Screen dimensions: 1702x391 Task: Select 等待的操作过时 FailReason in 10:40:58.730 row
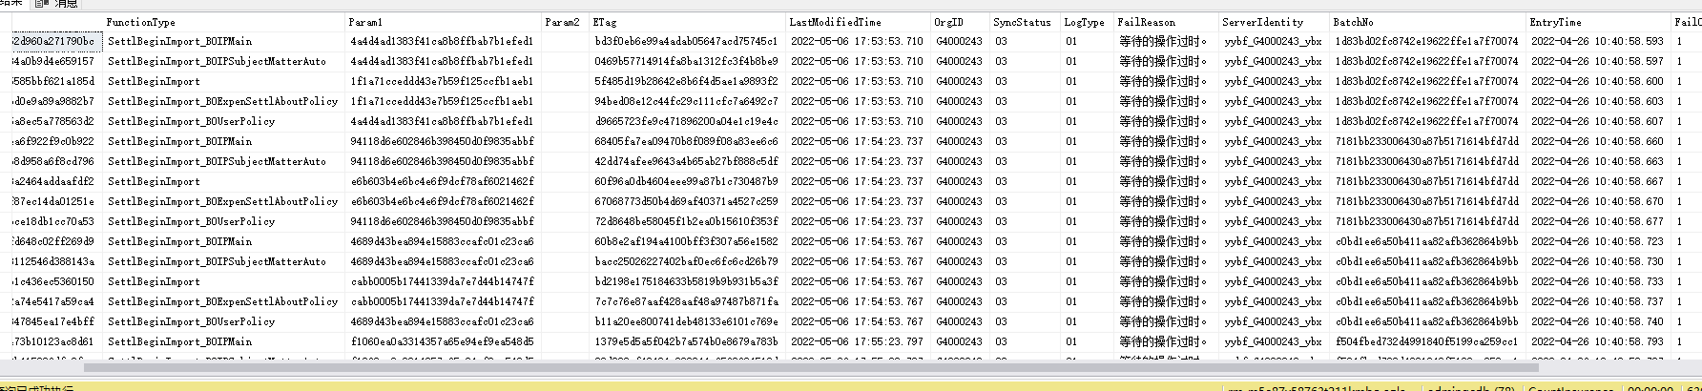point(1166,262)
